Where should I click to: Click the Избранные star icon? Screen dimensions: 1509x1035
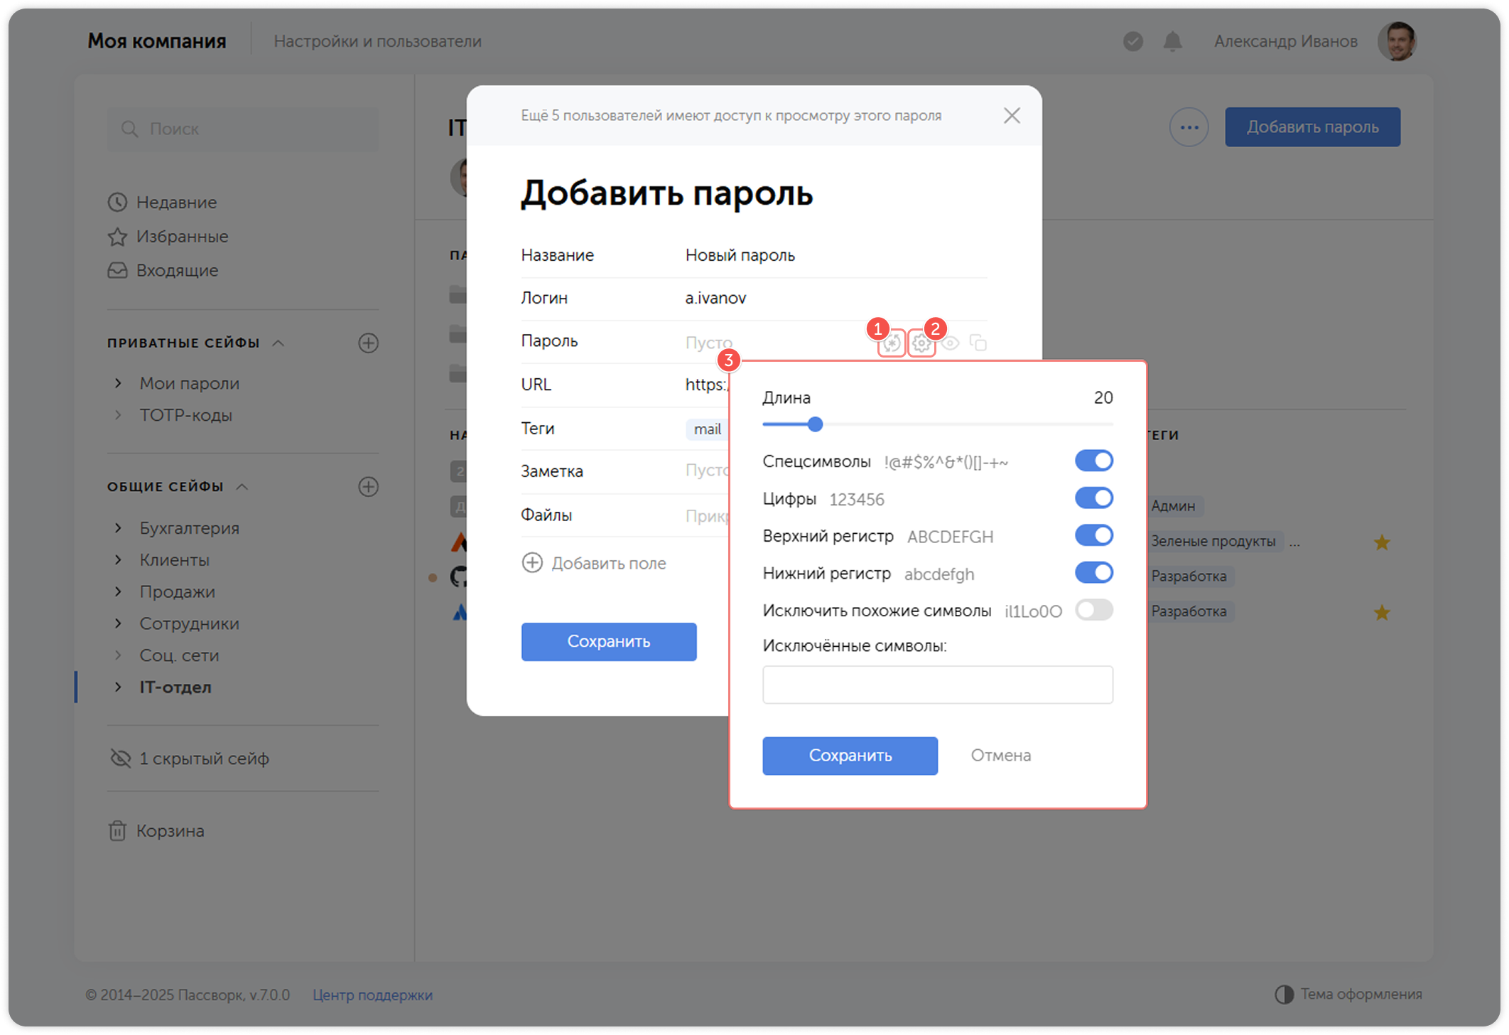[117, 237]
